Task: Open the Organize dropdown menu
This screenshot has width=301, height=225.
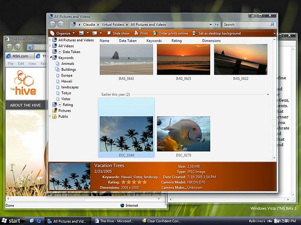Action: coord(63,33)
